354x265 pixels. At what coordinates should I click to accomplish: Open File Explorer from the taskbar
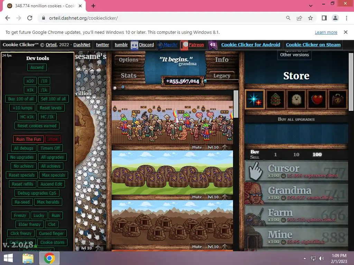click(28, 258)
